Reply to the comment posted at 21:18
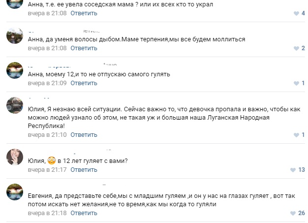308x223 pixels. coord(84,213)
